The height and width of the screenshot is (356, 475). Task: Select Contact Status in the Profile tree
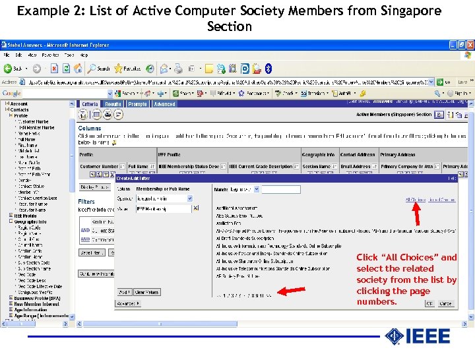coord(31,187)
